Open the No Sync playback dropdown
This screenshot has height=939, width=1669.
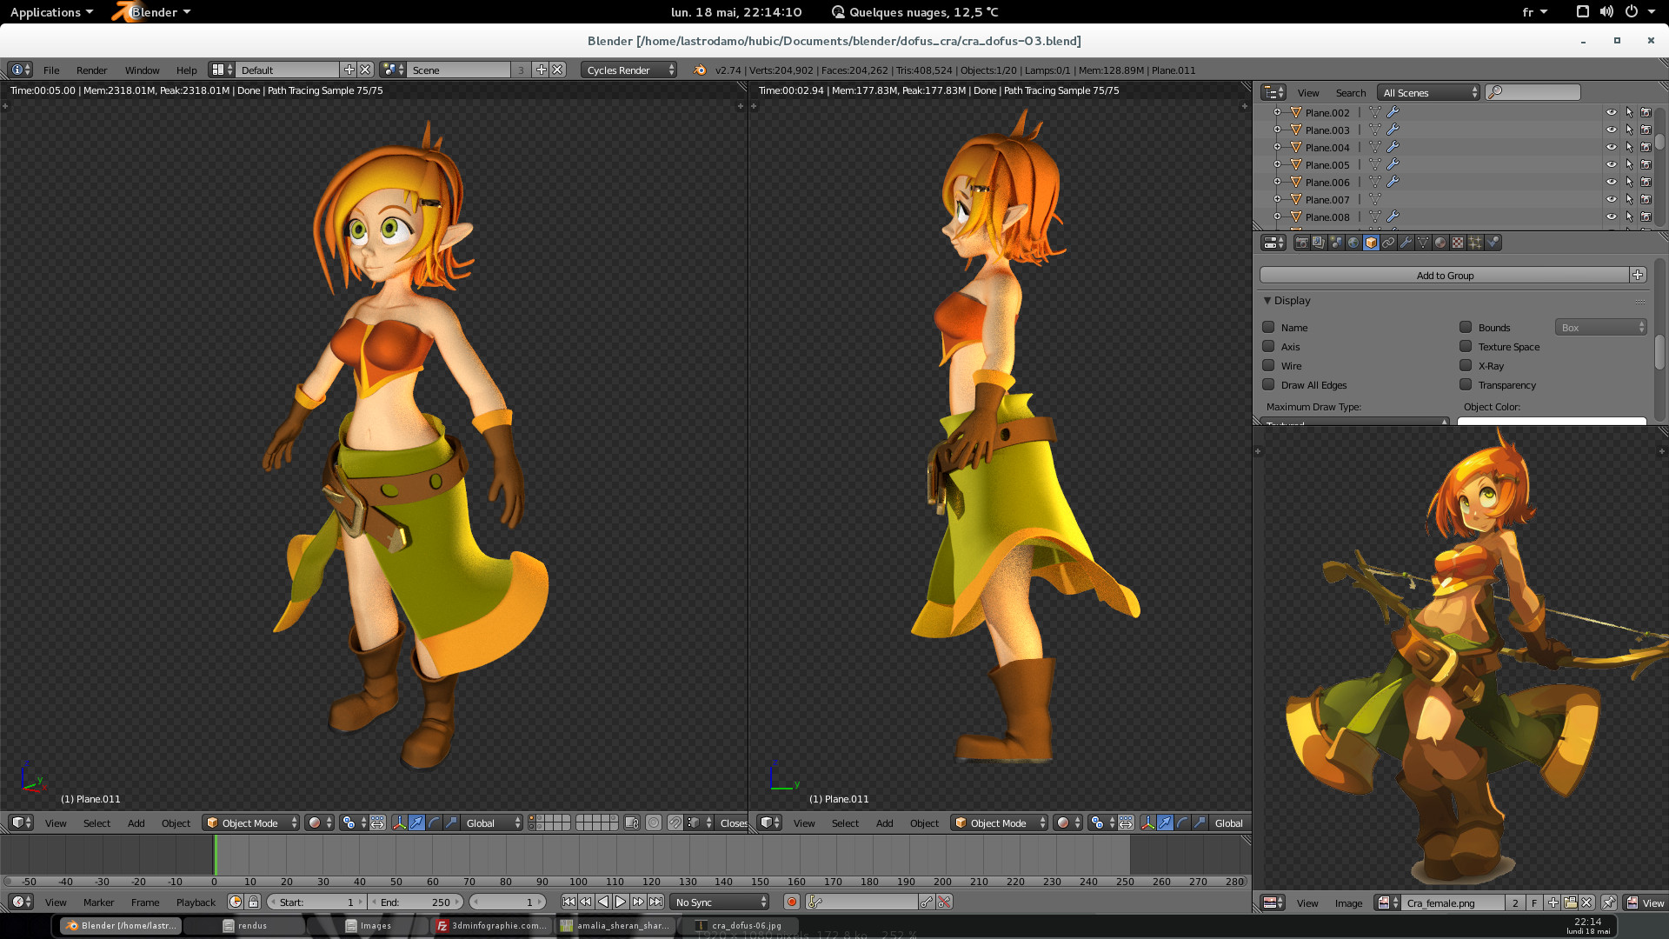point(721,902)
